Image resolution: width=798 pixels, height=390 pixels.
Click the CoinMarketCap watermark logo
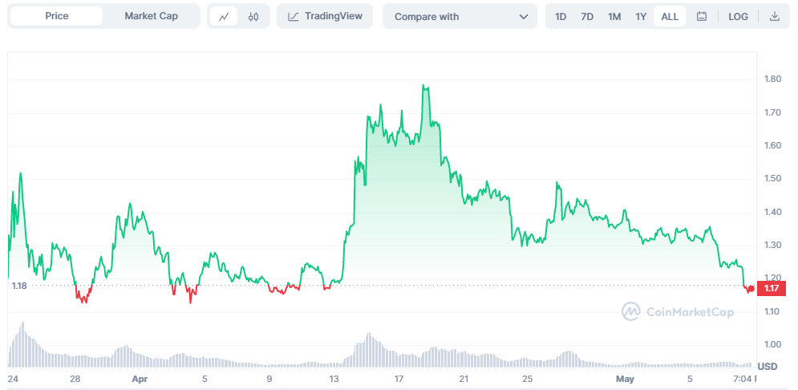(x=678, y=311)
